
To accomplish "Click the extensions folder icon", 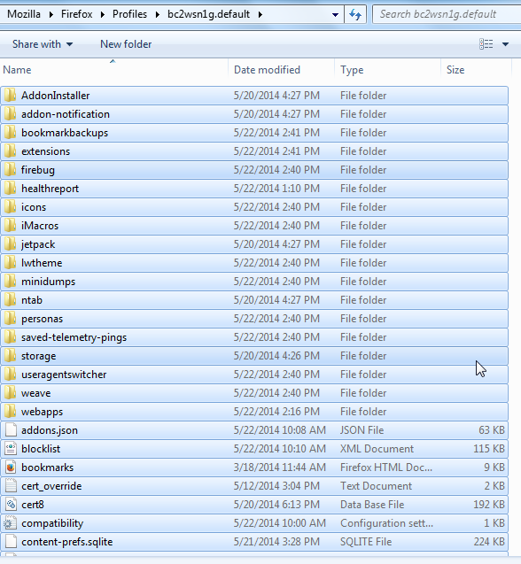I will [11, 151].
